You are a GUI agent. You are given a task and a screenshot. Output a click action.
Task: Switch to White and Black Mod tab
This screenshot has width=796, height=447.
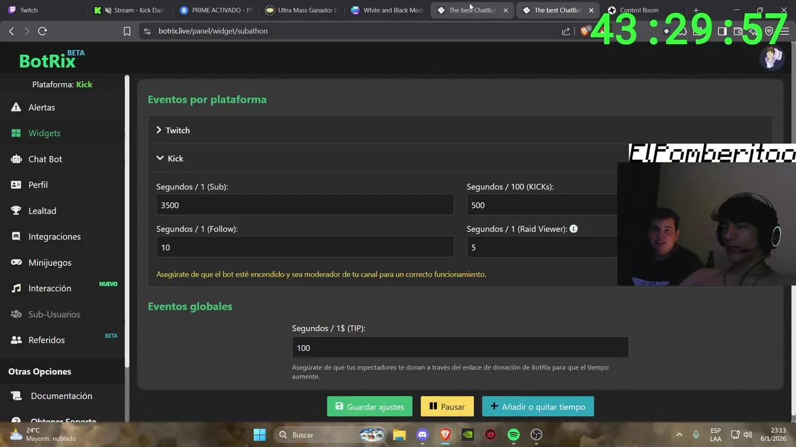[387, 10]
